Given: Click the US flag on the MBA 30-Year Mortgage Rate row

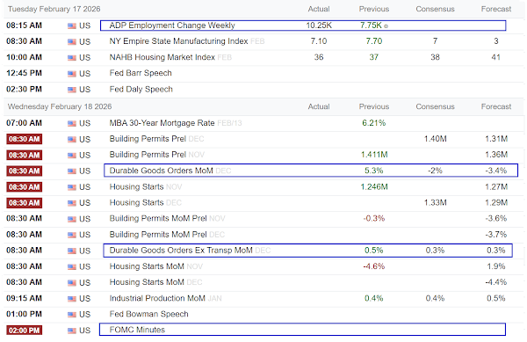Looking at the screenshot, I should point(72,123).
